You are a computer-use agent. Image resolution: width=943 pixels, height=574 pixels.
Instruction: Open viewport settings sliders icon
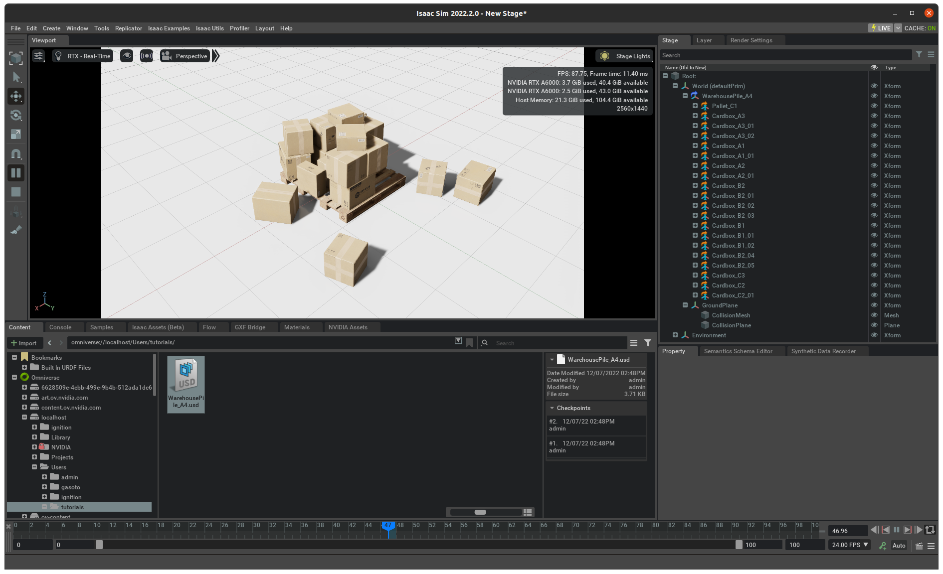tap(38, 56)
